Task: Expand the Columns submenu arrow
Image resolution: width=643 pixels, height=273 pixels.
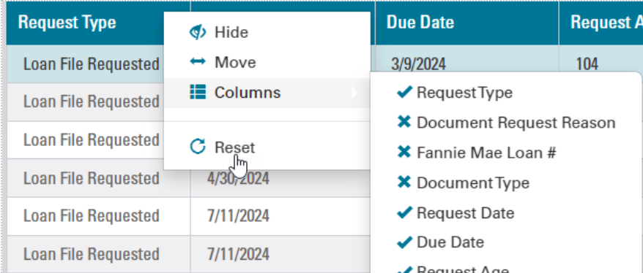Action: pos(354,93)
